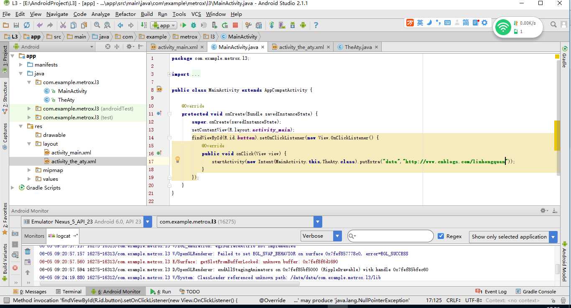The height and width of the screenshot is (308, 571).
Task: Navigate Back with the left arrow
Action: (x=120, y=25)
